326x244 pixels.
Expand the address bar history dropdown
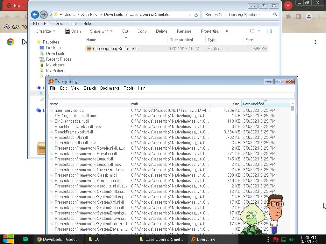click(190, 15)
